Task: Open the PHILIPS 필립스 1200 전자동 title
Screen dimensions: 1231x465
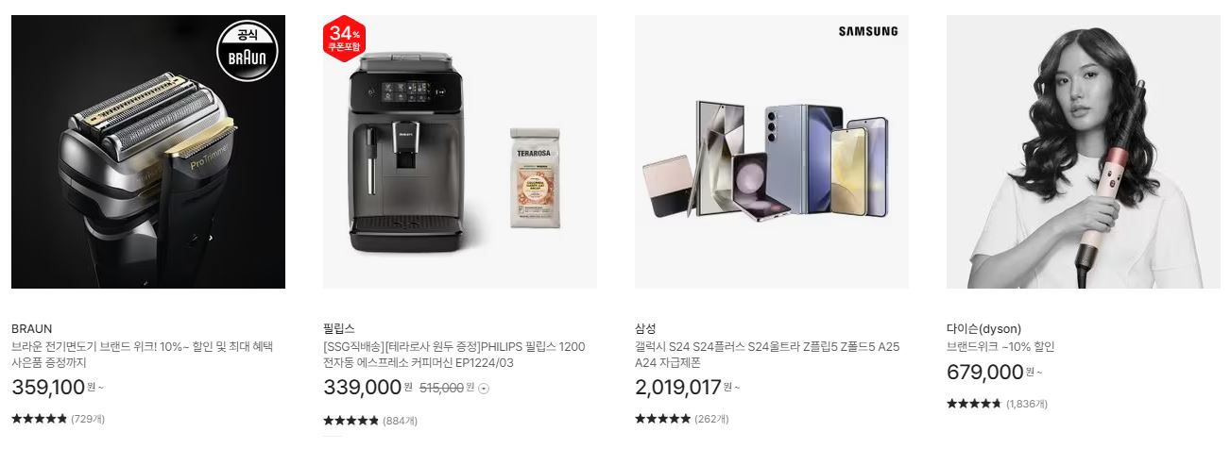Action: tap(454, 355)
